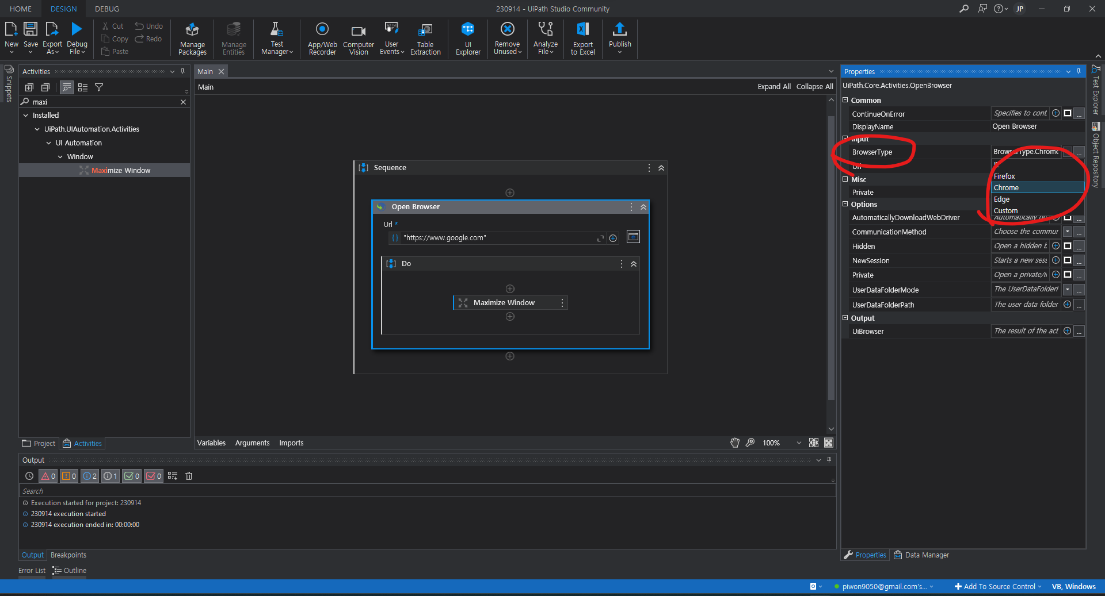Collapse the Do sequence container
The width and height of the screenshot is (1105, 596).
pos(634,264)
